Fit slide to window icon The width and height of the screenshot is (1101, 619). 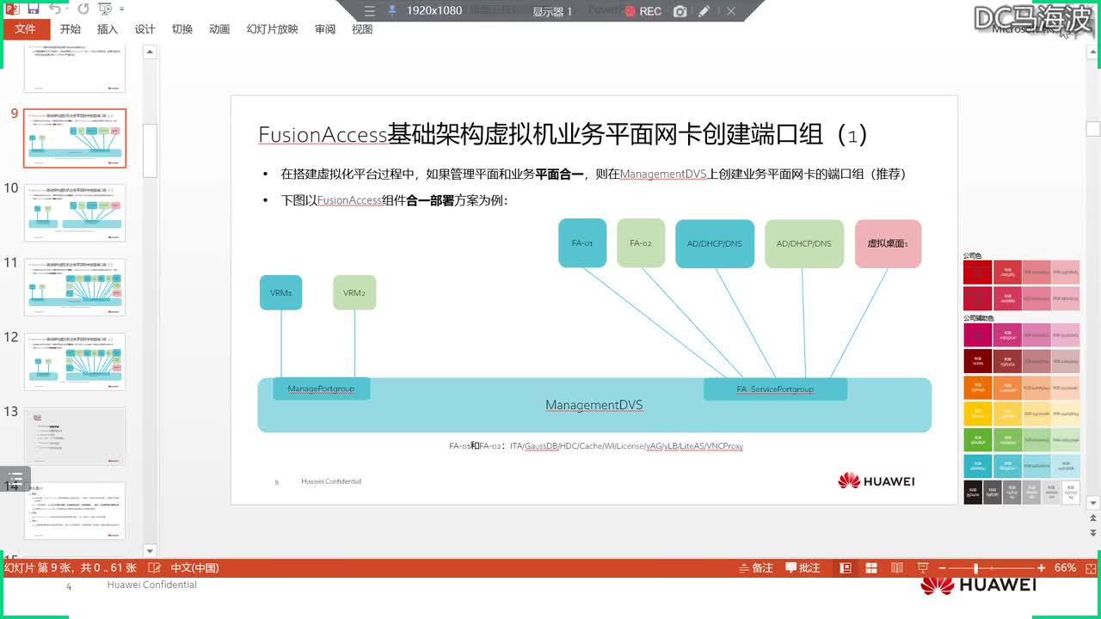(1089, 568)
